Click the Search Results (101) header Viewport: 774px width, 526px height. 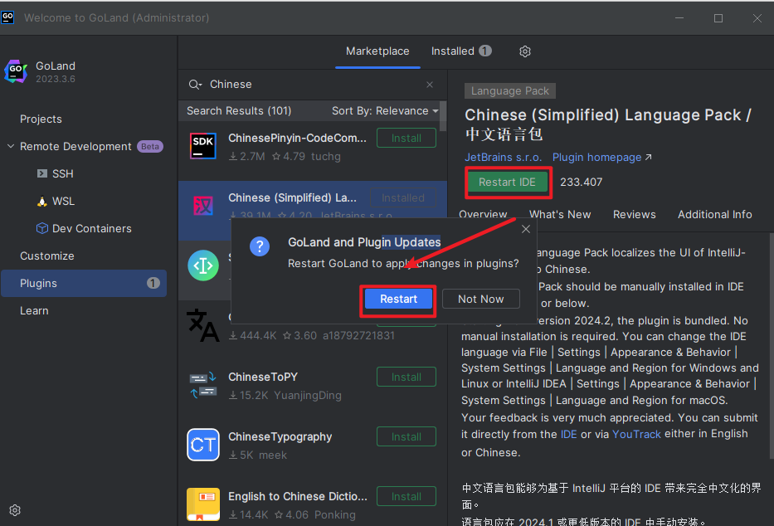239,110
